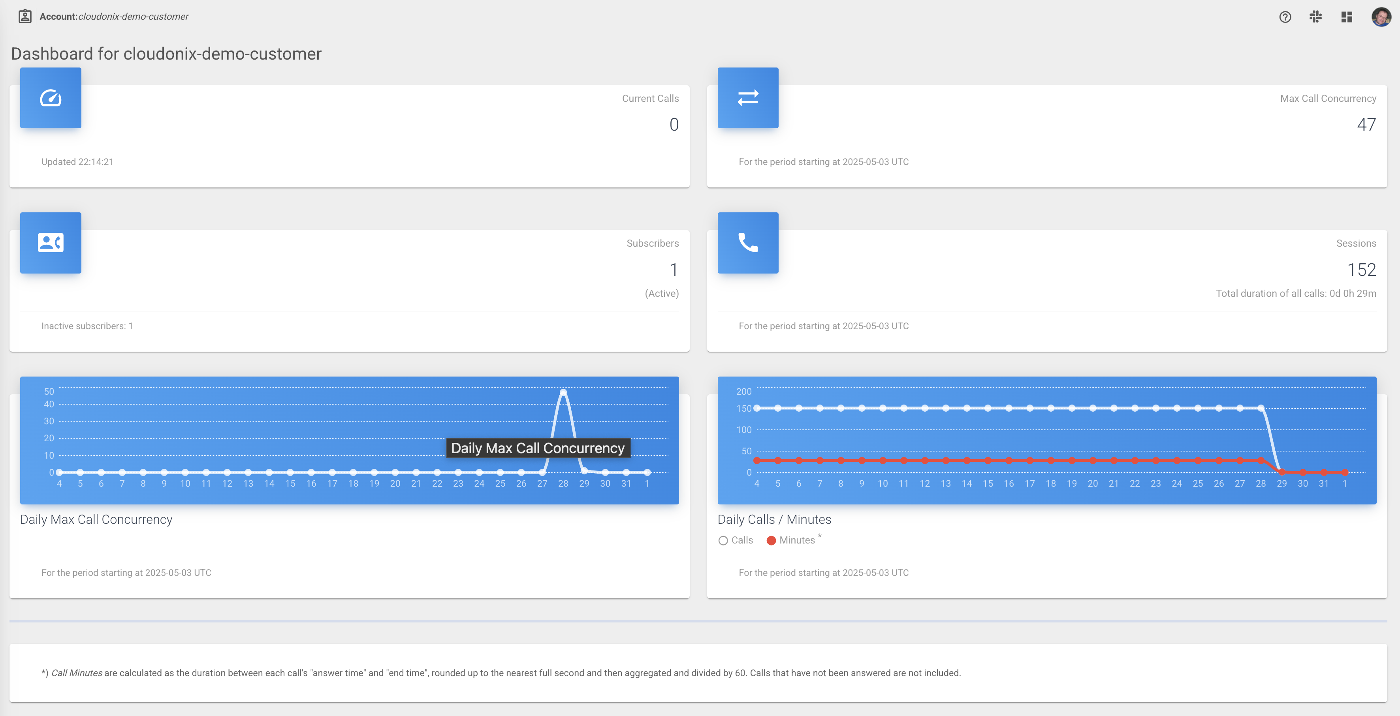Image resolution: width=1400 pixels, height=716 pixels.
Task: Toggle the Calls legend marker
Action: point(723,541)
